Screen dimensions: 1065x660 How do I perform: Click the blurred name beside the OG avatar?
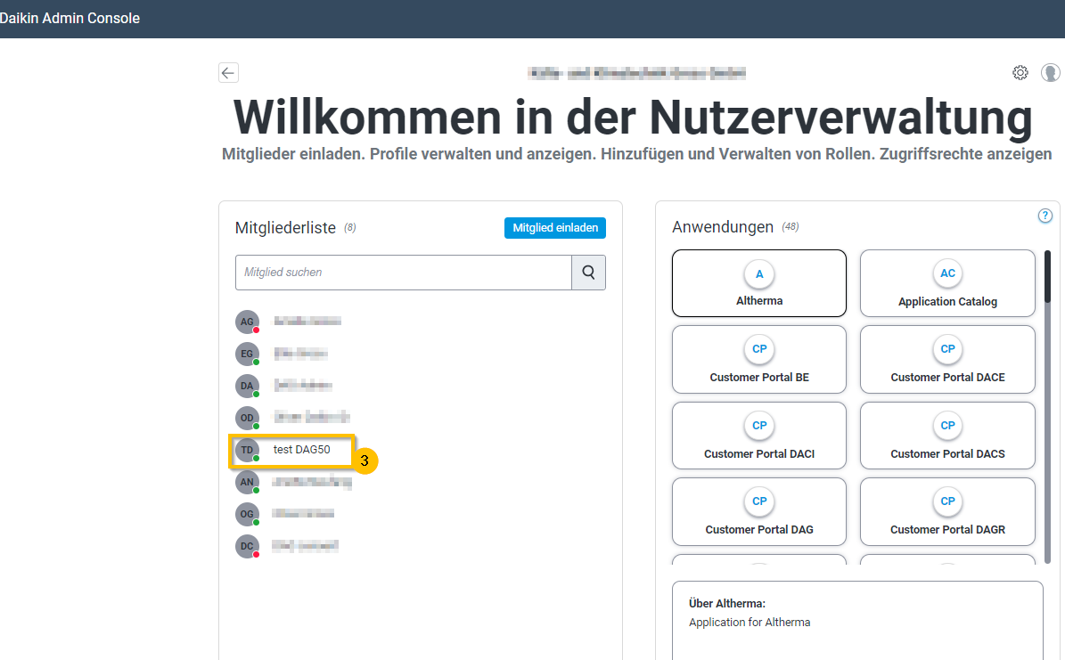pos(303,513)
